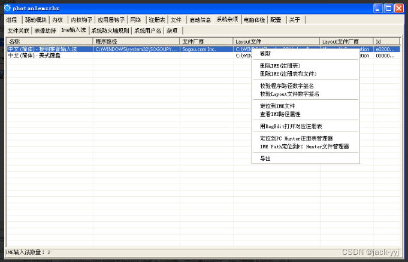Minimize the photanlemzrhz window

coord(377,8)
